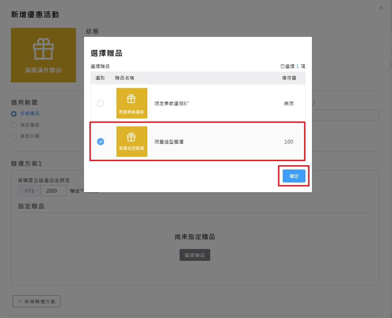The image size is (392, 318).
Task: Choose the 指定產品 scope option
Action: tap(14, 125)
